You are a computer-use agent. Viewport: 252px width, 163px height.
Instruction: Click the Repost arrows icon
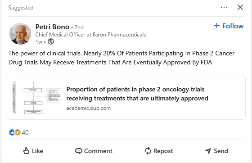pyautogui.click(x=148, y=151)
